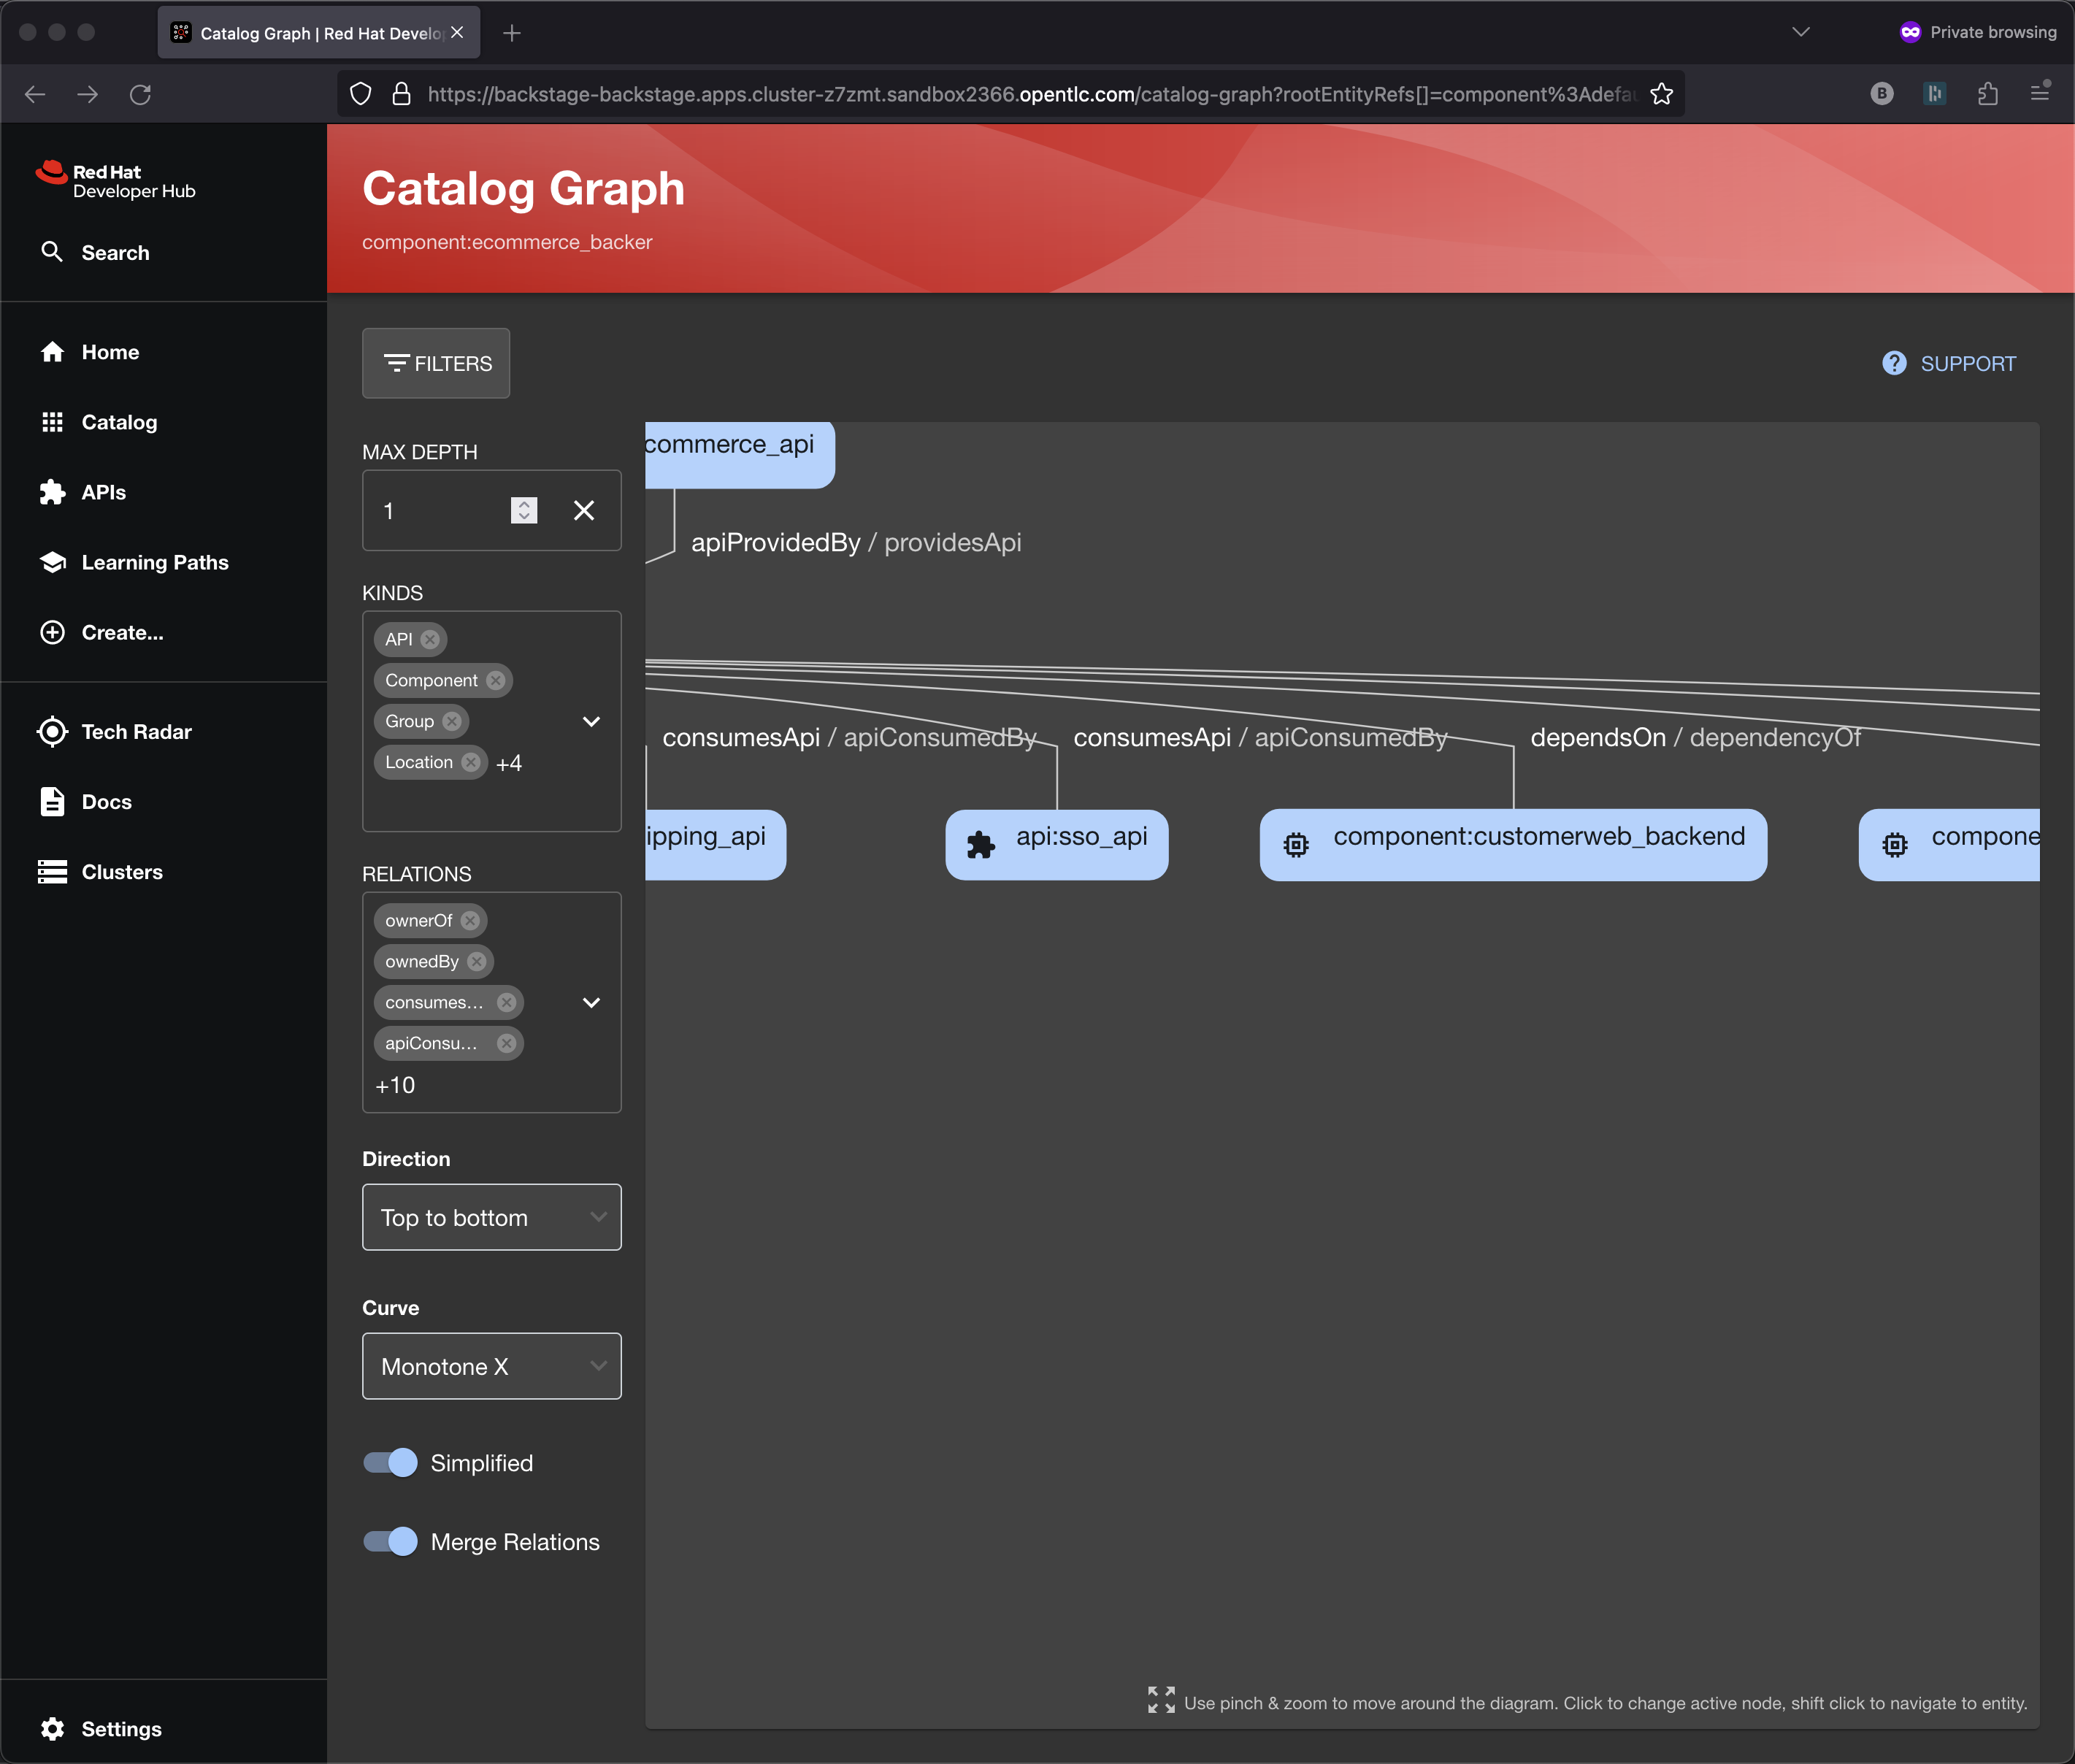
Task: Click the puzzle icon on api:sso_api node
Action: pos(981,845)
